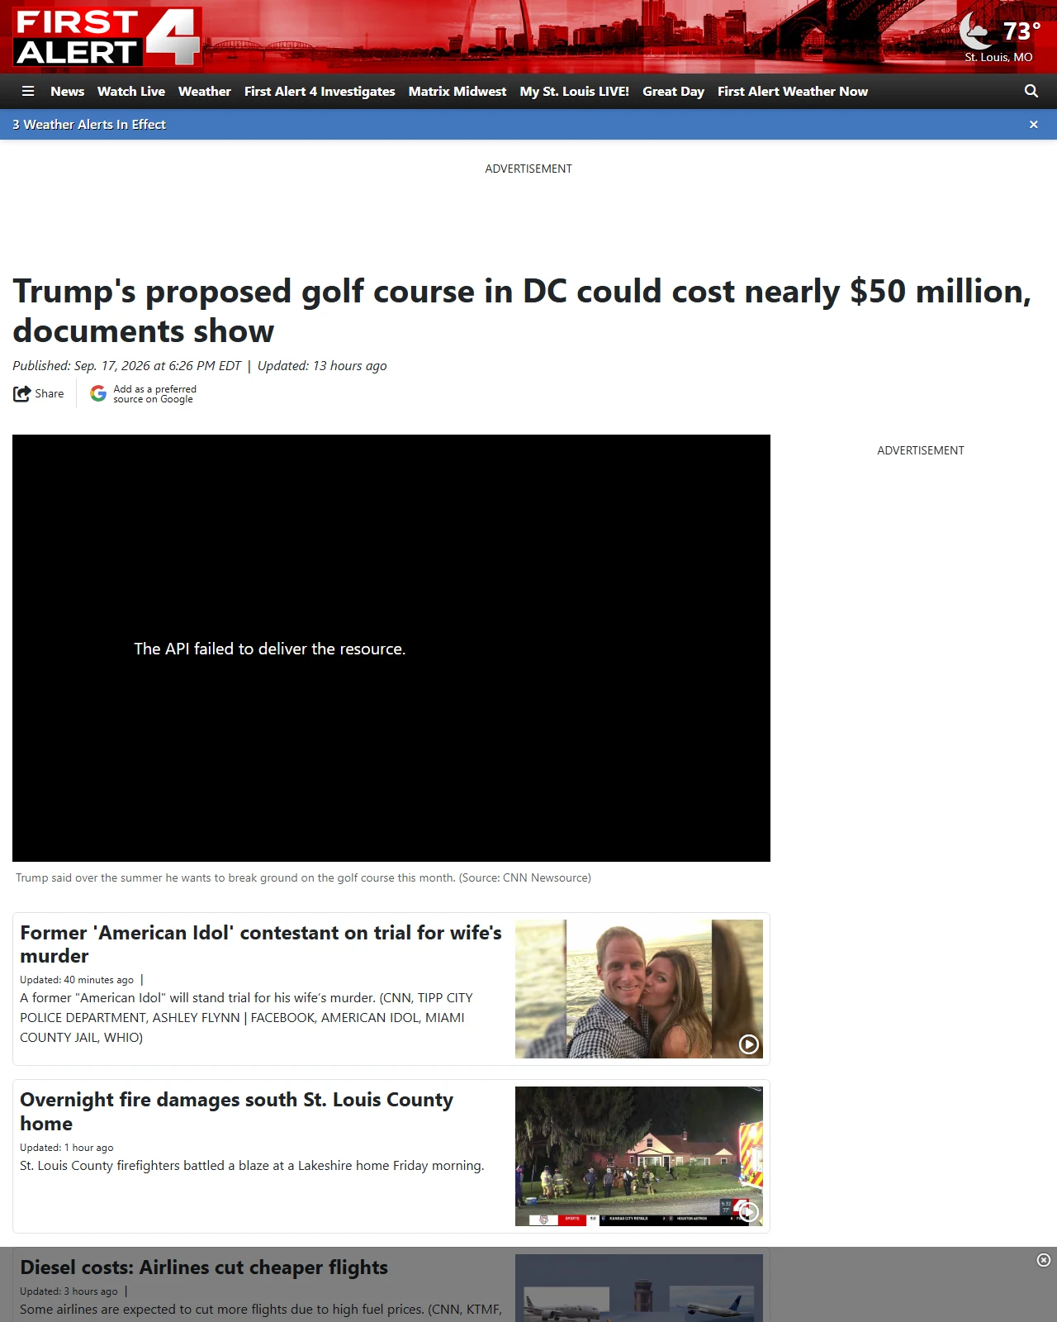Open the 73° St. Louis weather widget

tap(998, 37)
